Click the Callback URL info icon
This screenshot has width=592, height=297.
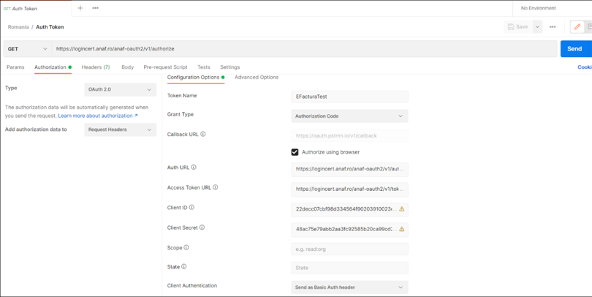(x=203, y=135)
